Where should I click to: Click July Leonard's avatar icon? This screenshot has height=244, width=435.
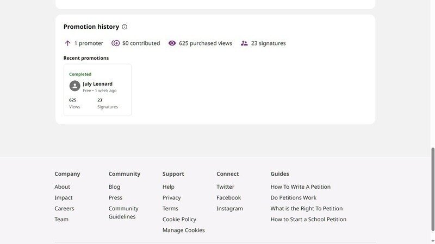74,86
